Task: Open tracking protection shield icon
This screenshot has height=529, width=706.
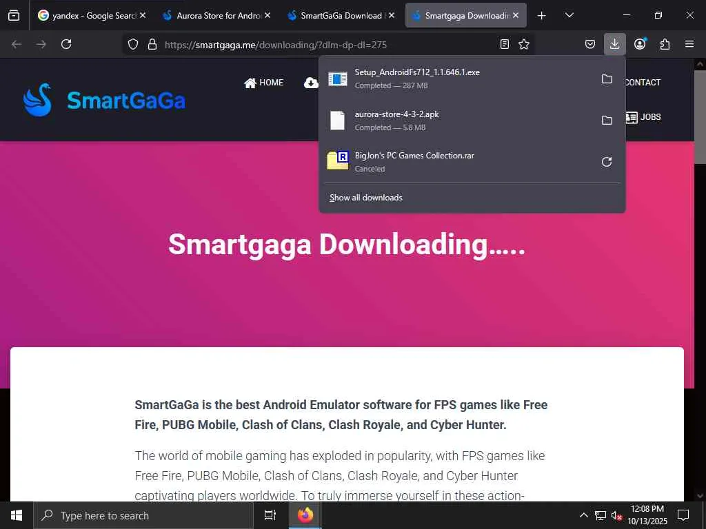Action: [133, 44]
